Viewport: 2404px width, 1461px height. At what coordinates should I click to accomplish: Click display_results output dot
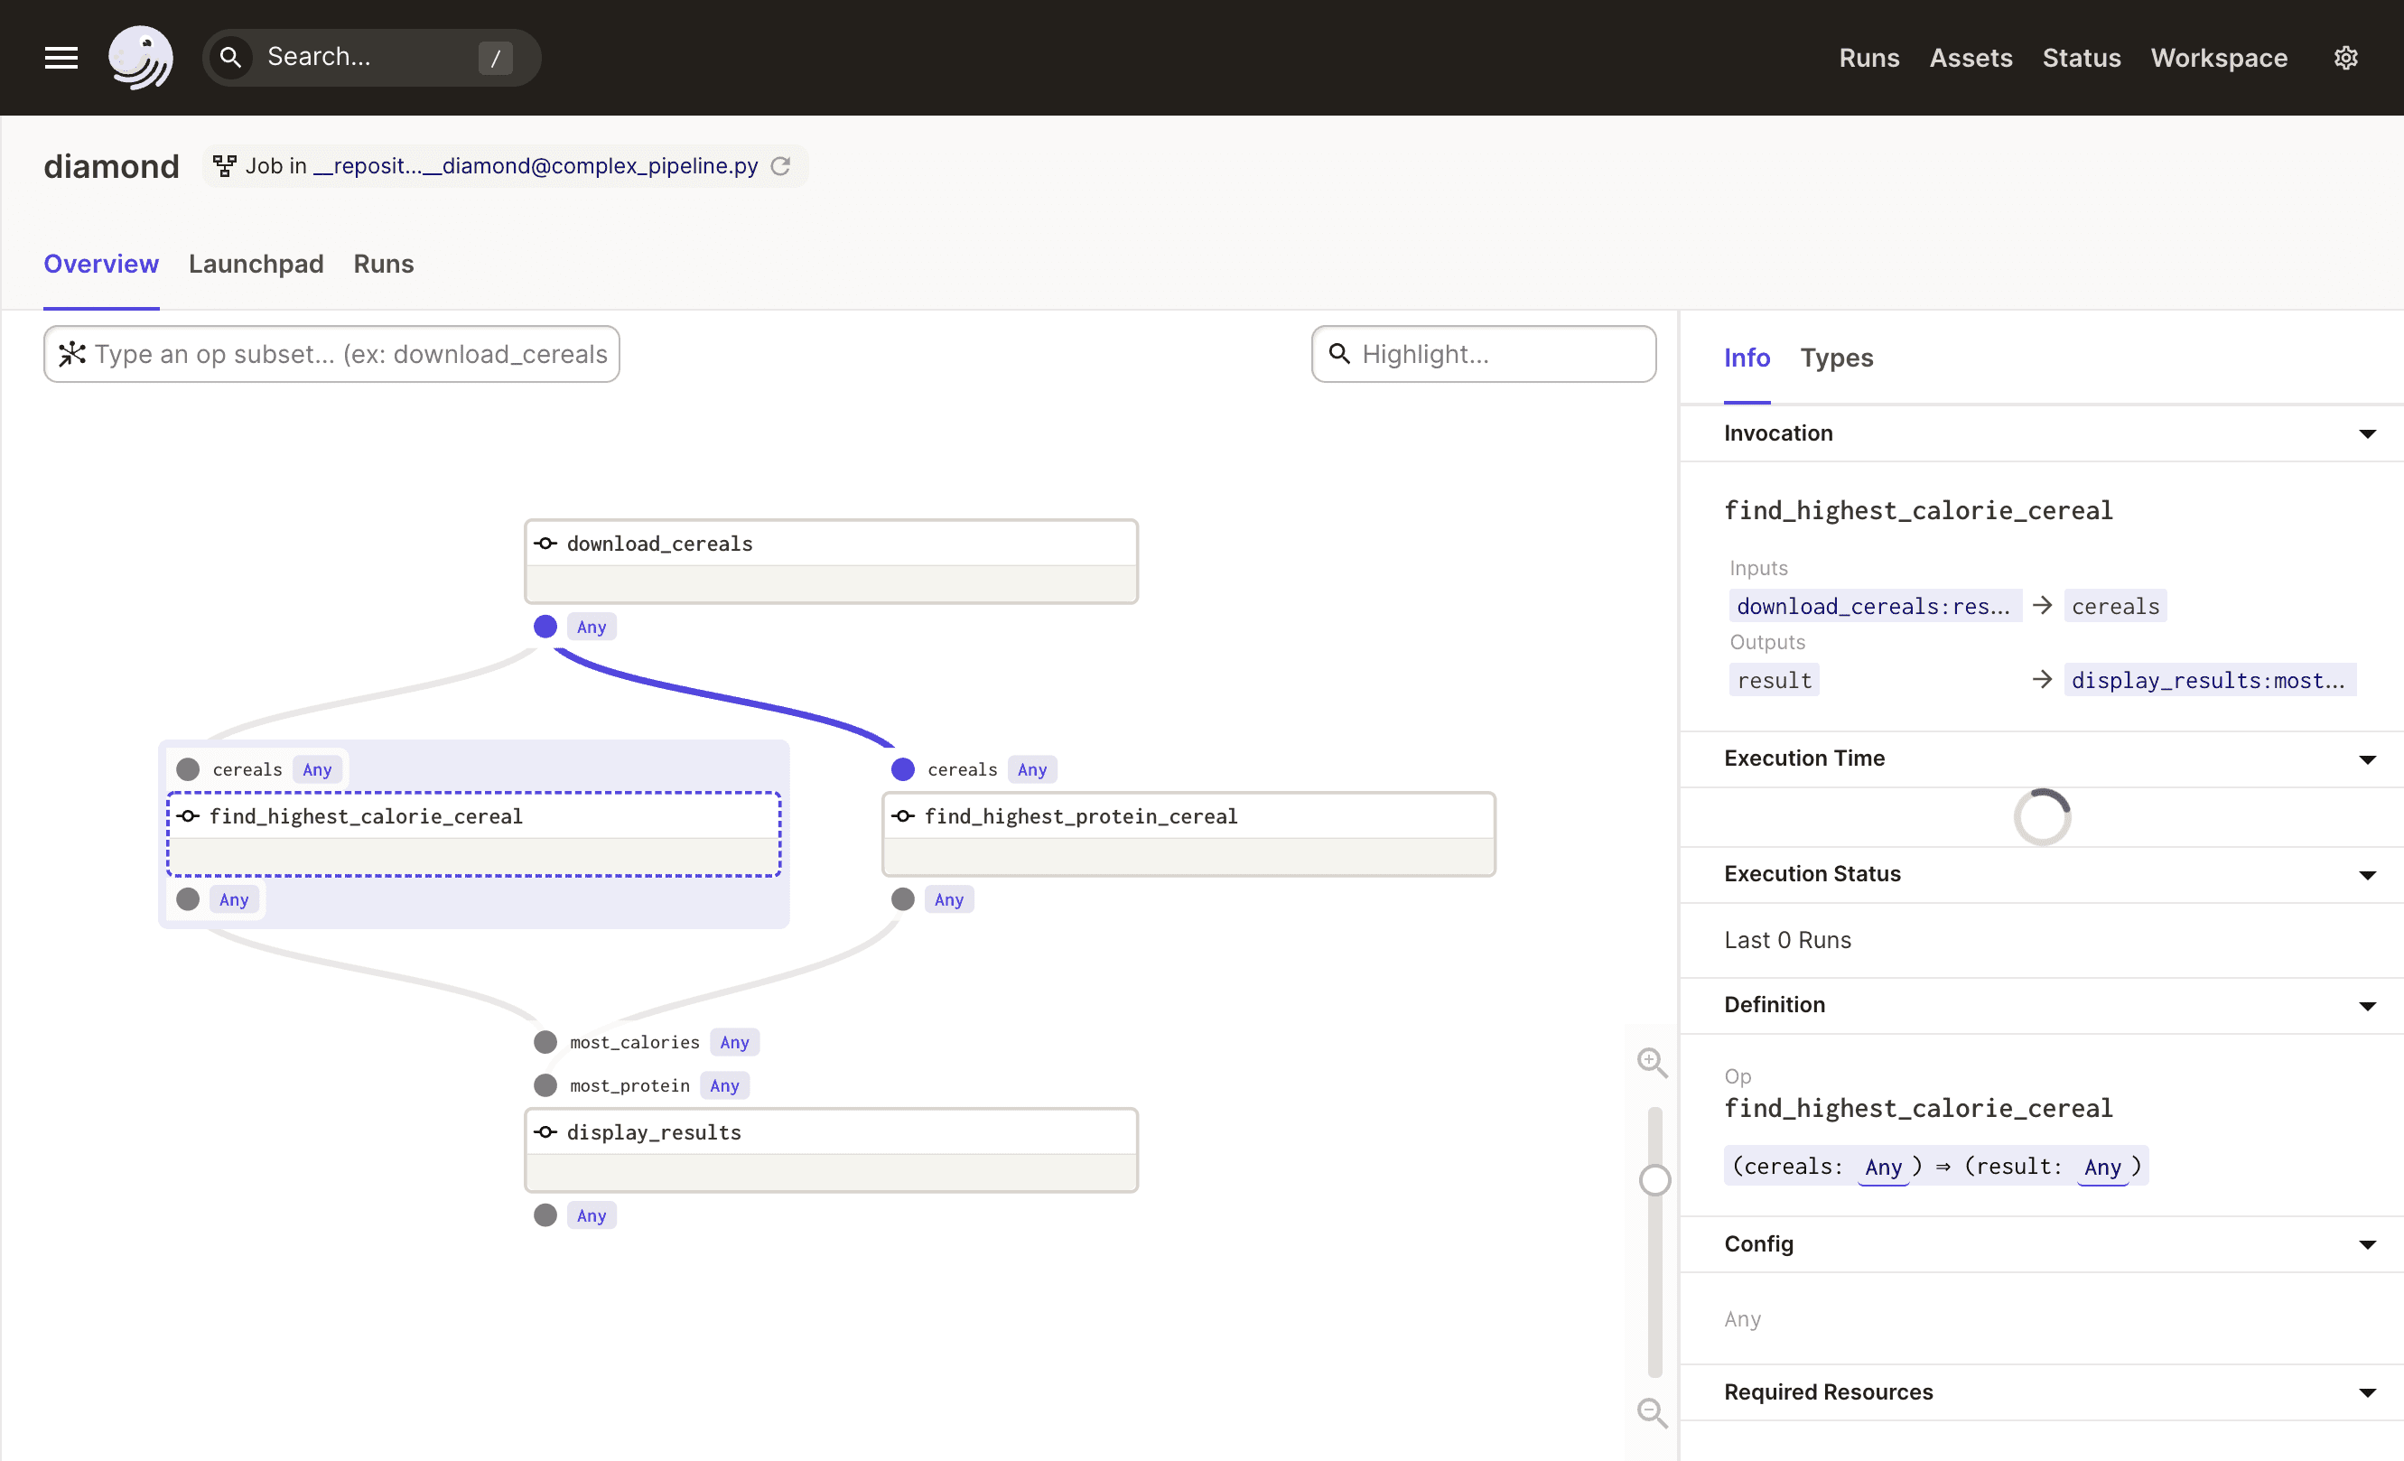(x=545, y=1215)
